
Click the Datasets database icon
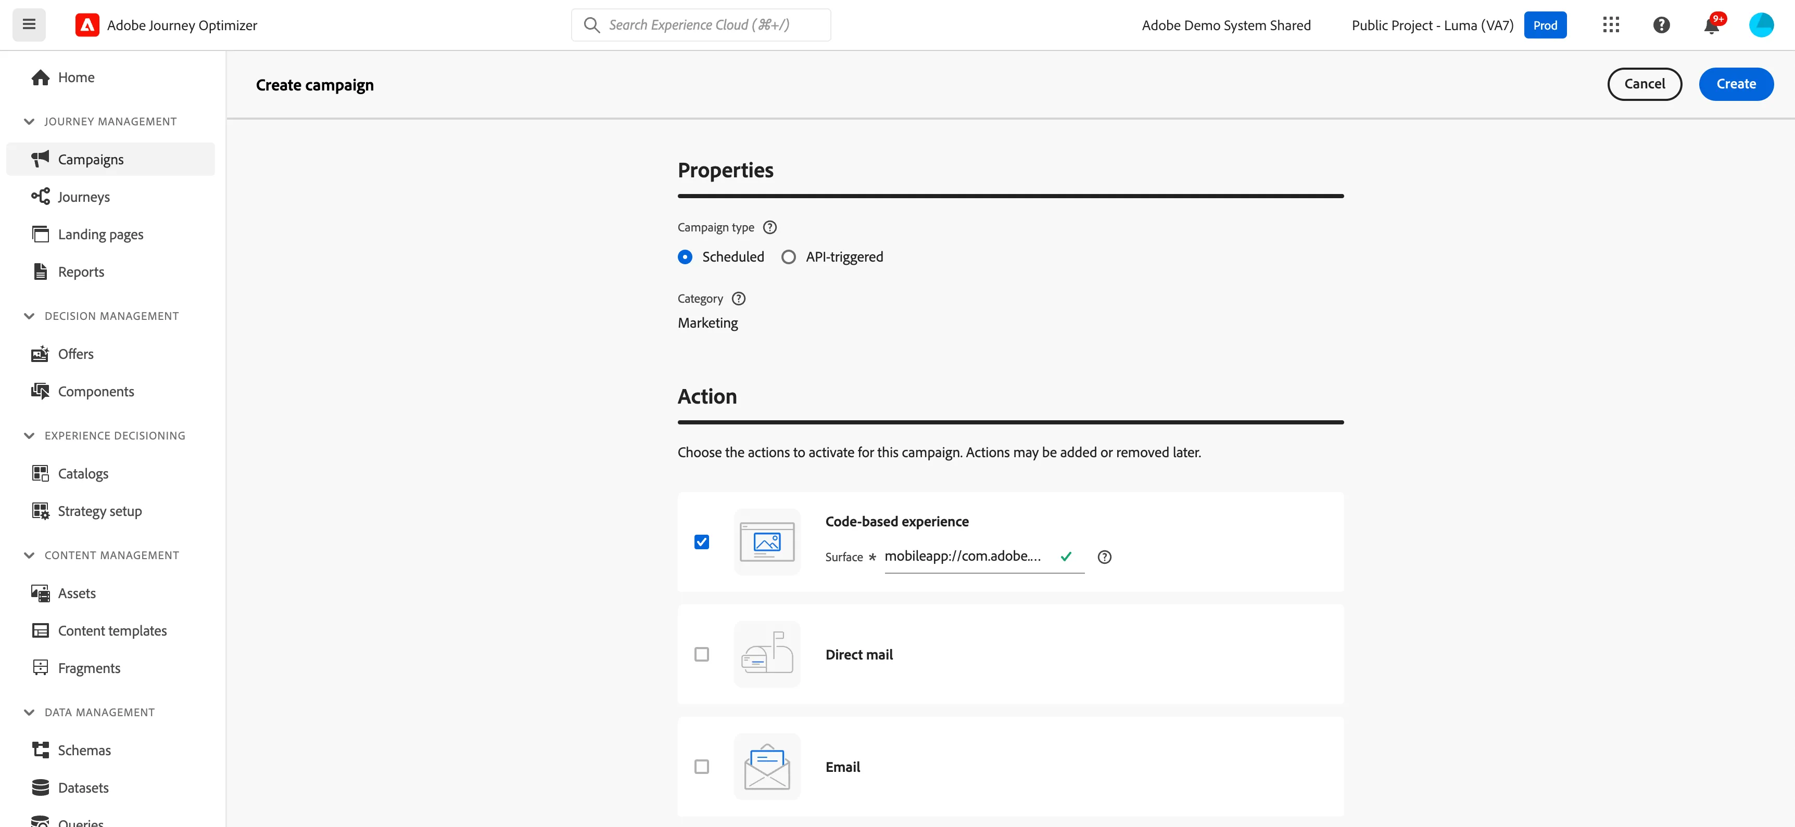41,787
